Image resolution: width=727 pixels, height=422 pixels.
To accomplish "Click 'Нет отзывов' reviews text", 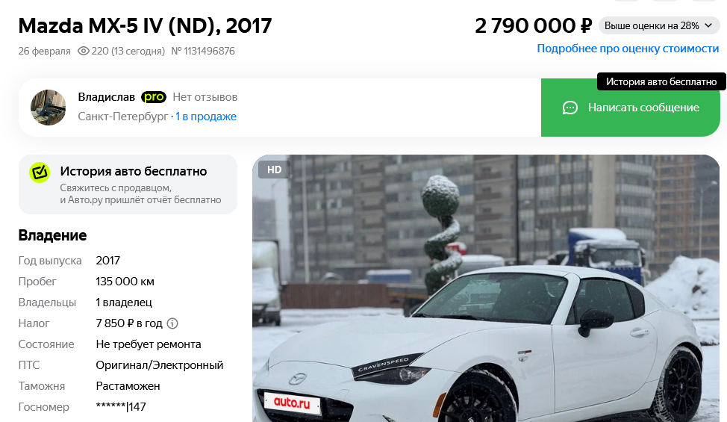I will 205,97.
